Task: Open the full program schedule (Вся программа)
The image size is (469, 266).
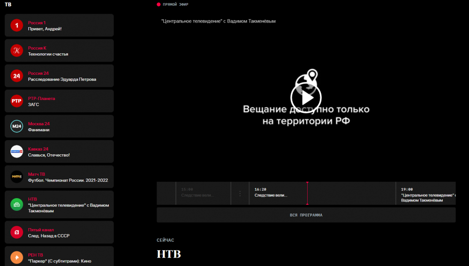Action: pyautogui.click(x=306, y=215)
